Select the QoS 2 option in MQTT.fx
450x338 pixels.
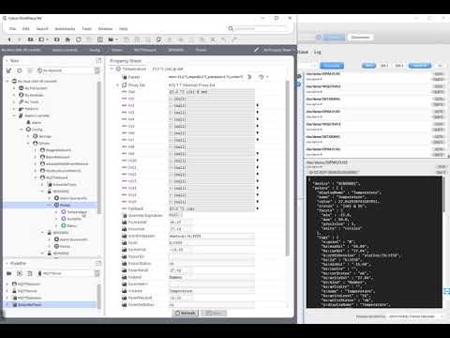tap(399, 66)
